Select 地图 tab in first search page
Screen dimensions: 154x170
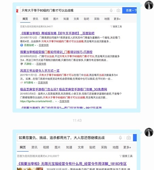(x=107, y=19)
